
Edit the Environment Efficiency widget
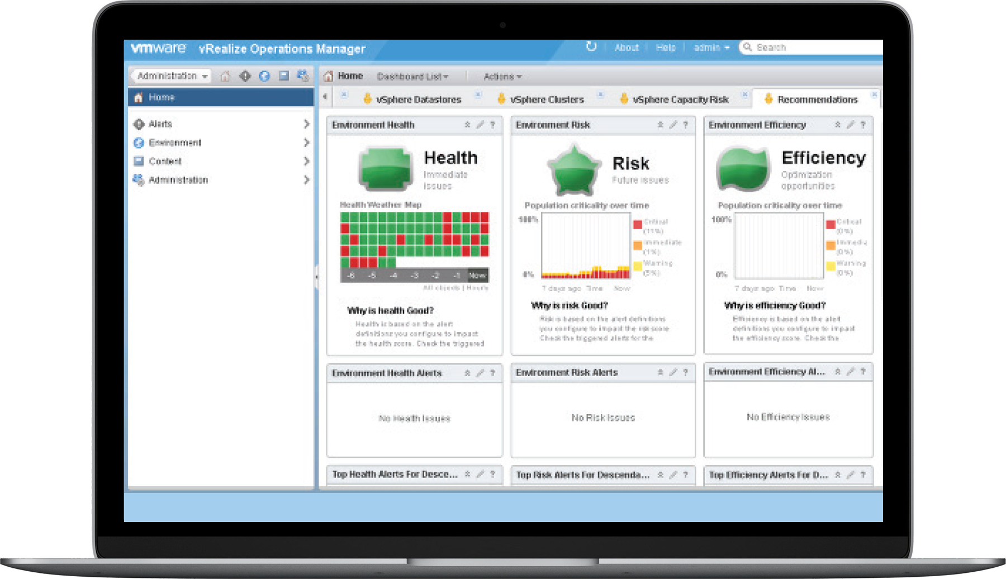point(851,125)
